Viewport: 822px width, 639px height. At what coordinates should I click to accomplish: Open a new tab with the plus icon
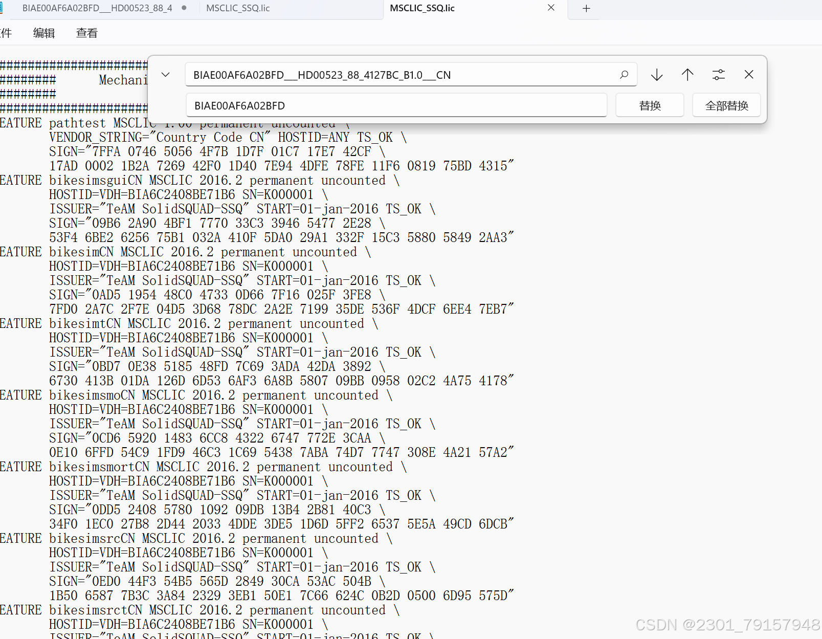click(x=586, y=8)
